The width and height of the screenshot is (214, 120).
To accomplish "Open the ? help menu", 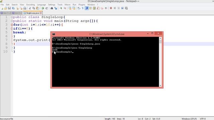I will 97,5.
